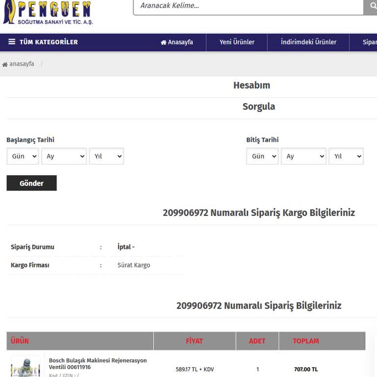Click the partially visible Sipar… nav item

click(x=369, y=42)
